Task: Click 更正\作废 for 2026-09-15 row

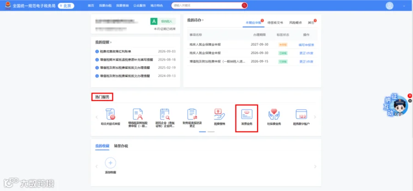Action: pyautogui.click(x=306, y=62)
